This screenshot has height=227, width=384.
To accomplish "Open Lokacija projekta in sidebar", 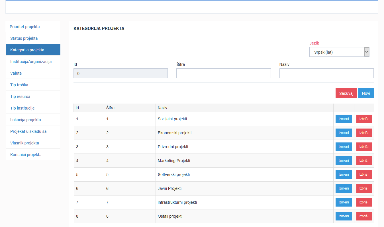I will pos(26,120).
